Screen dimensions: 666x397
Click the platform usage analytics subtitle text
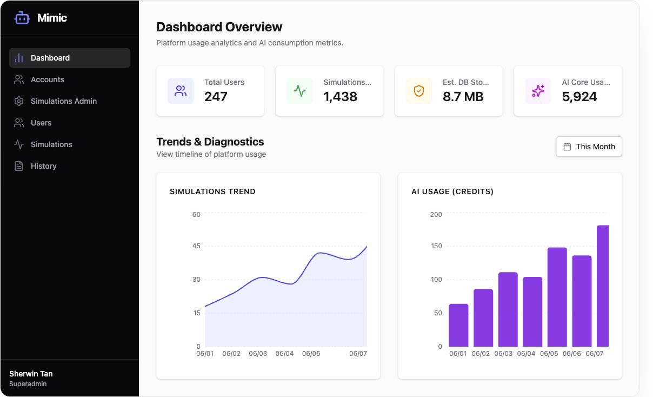click(x=250, y=43)
